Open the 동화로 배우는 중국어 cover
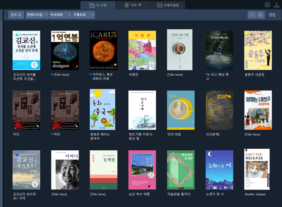 click(x=102, y=110)
